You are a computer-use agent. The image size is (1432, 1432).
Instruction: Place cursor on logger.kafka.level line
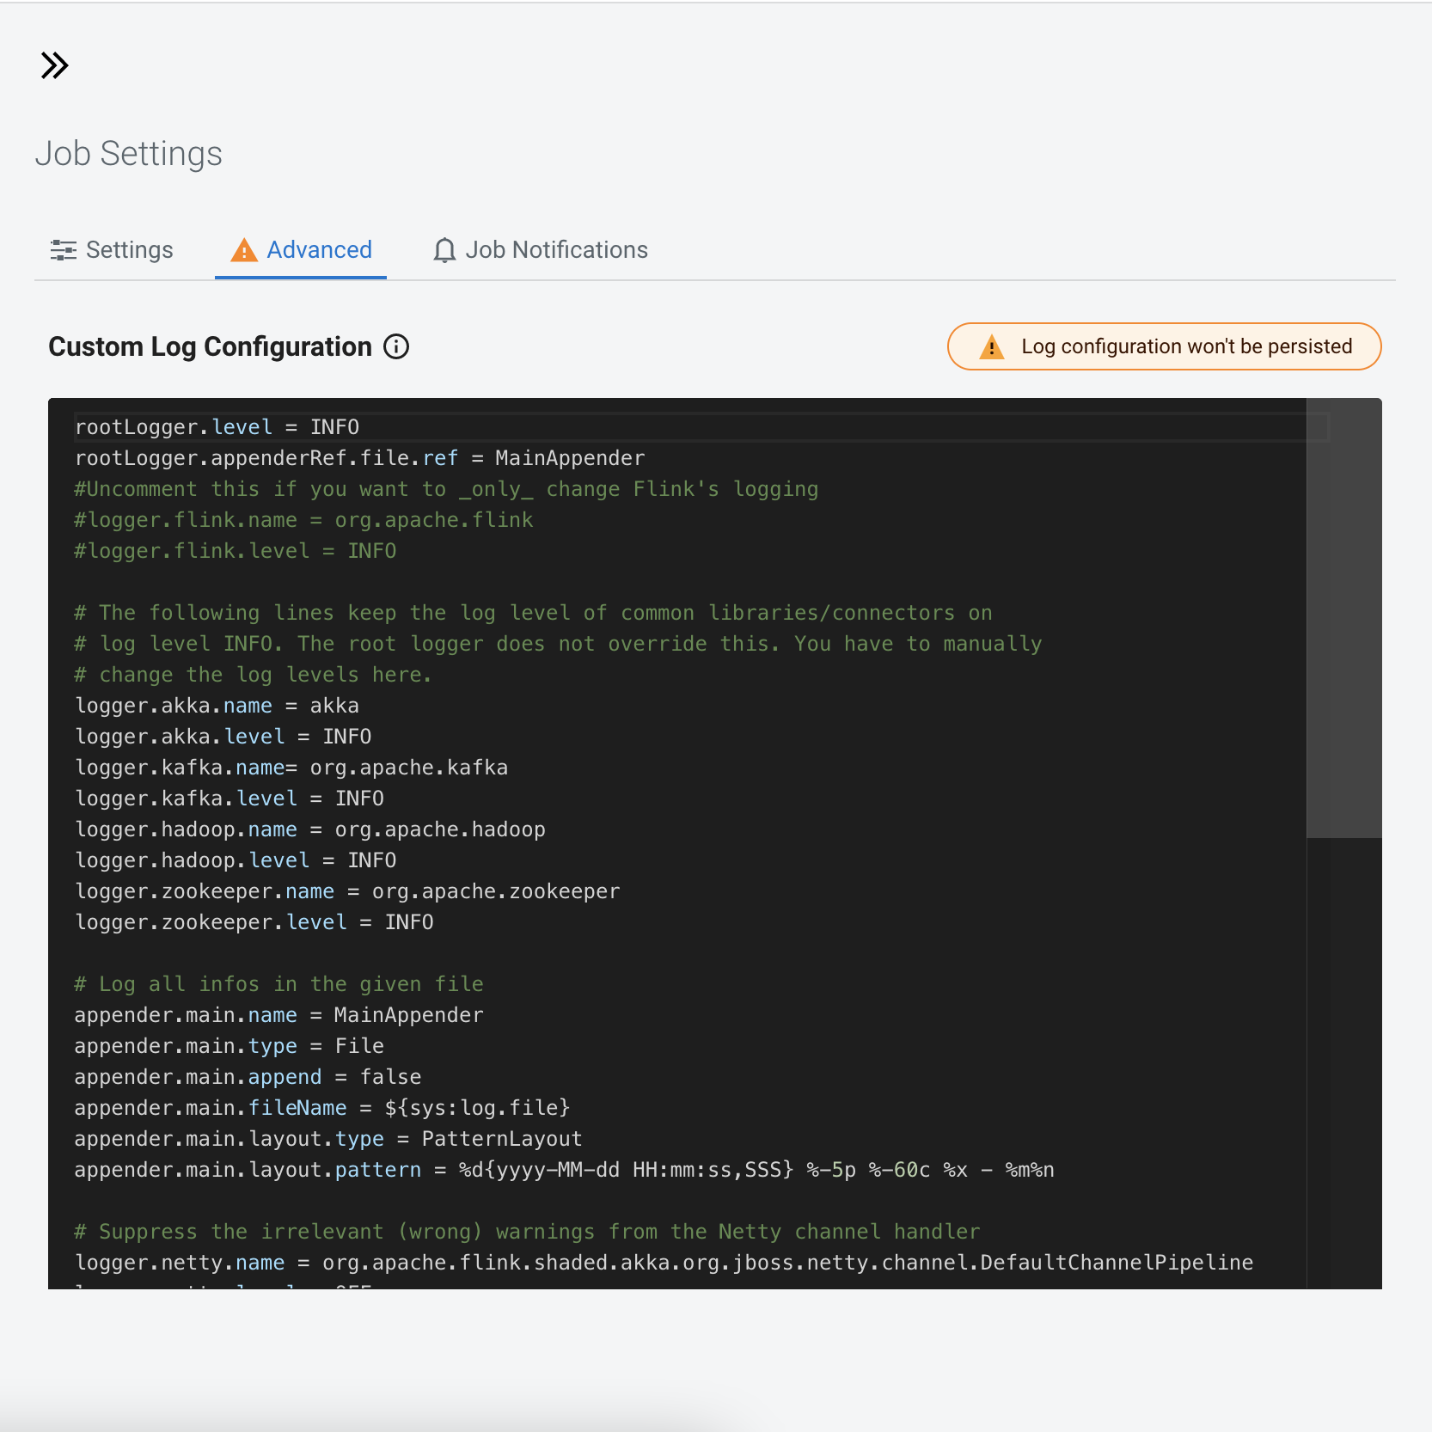[x=229, y=799]
